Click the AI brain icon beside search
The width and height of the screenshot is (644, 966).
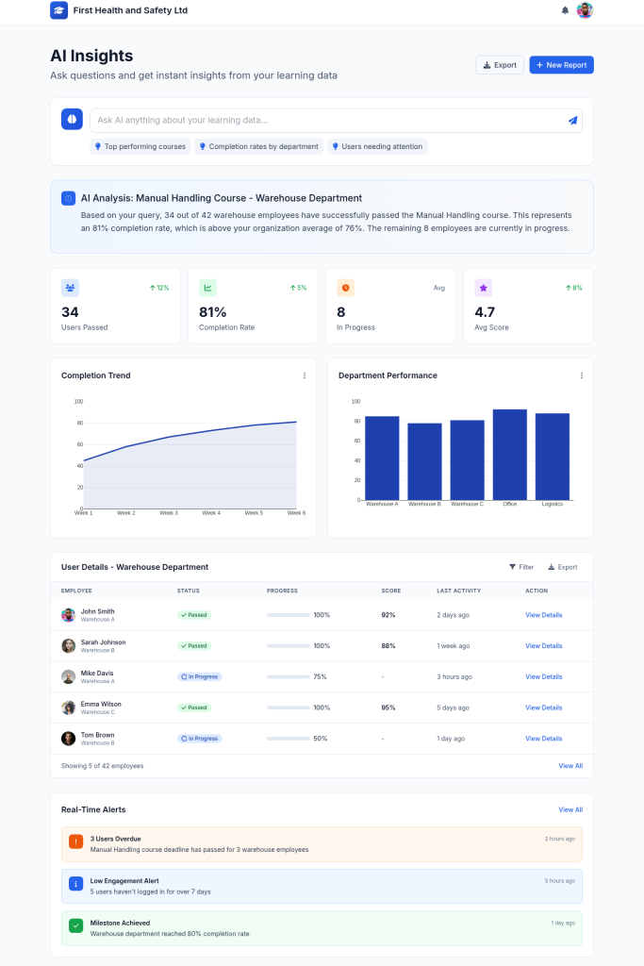(x=72, y=120)
